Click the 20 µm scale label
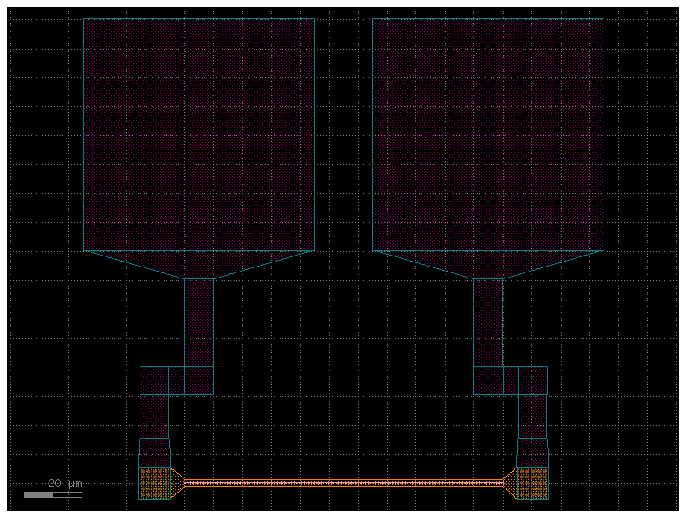The width and height of the screenshot is (686, 518). [x=65, y=484]
